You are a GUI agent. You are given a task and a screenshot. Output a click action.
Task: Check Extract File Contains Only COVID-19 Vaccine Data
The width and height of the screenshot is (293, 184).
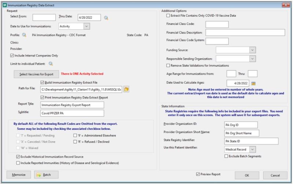[x=168, y=16]
